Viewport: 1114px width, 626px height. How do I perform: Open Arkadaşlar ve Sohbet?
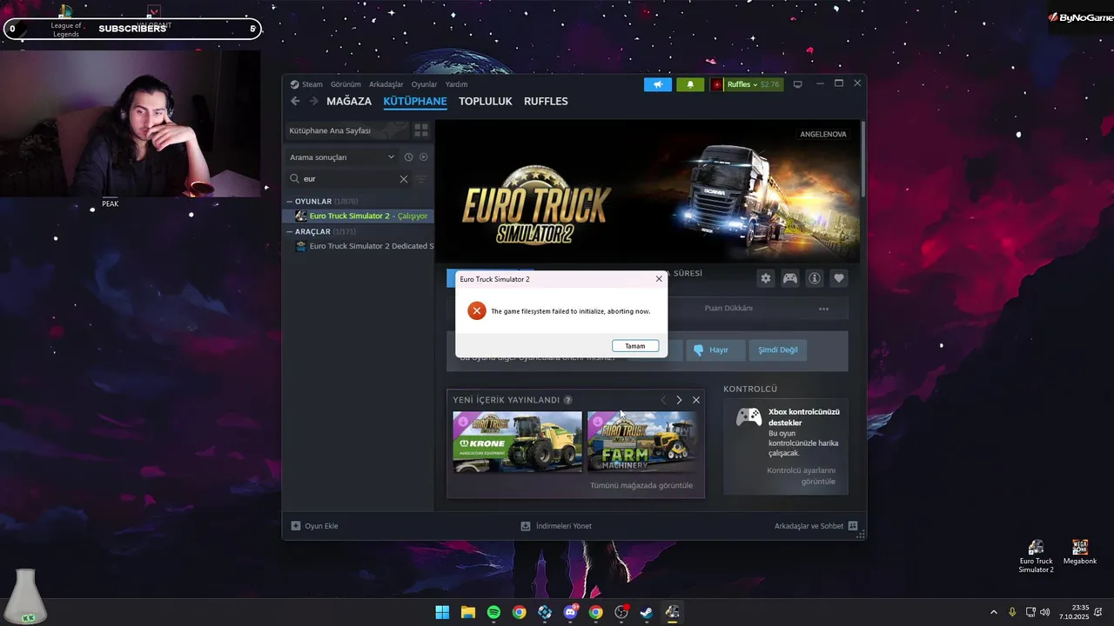coord(816,526)
